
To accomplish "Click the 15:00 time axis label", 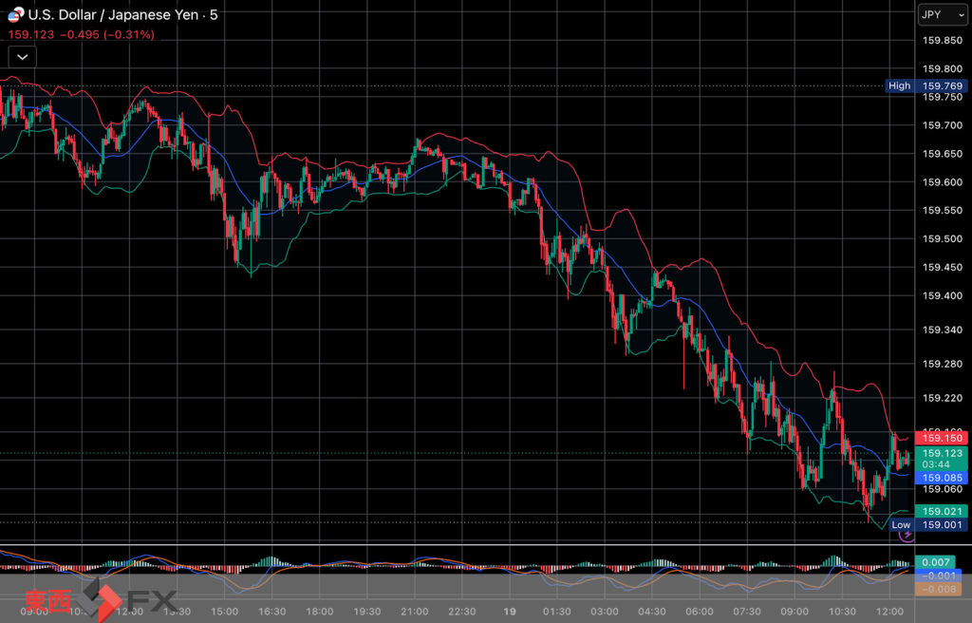I will (224, 612).
